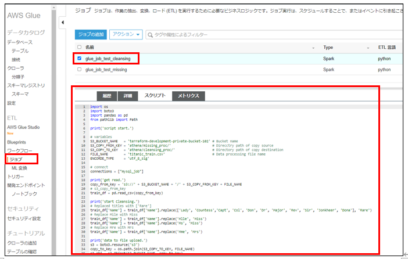Click the S3_BUCKET_NAME line in script
Viewport: 408px width, 259px height.
click(164, 141)
